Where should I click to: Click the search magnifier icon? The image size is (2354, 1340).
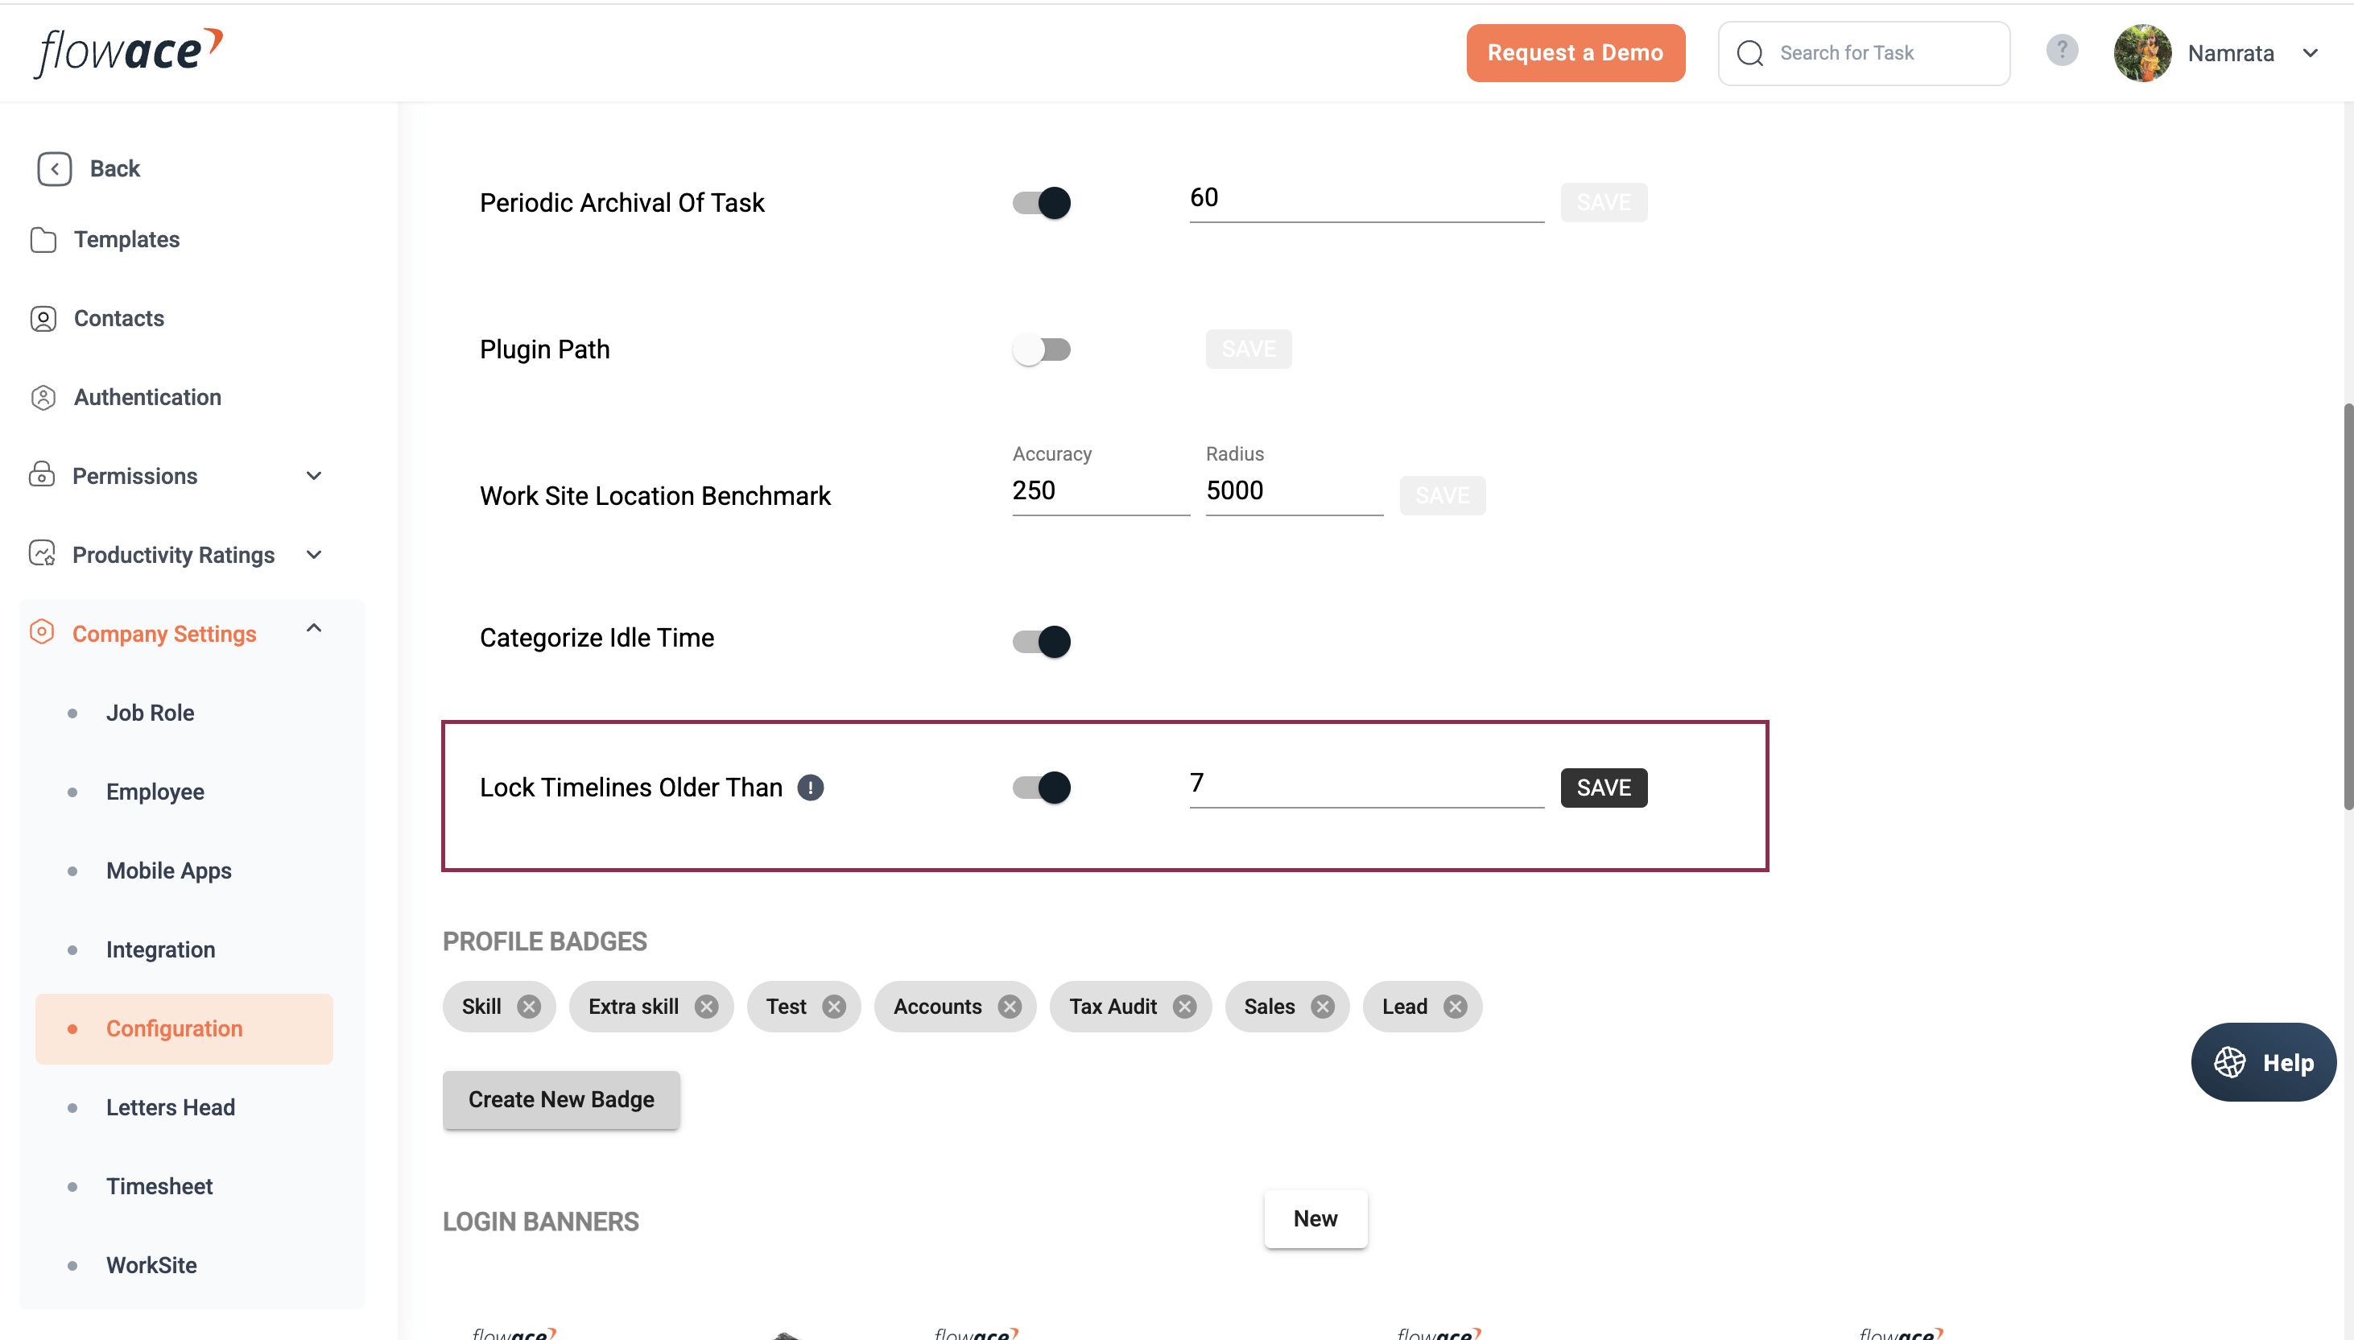click(1750, 53)
